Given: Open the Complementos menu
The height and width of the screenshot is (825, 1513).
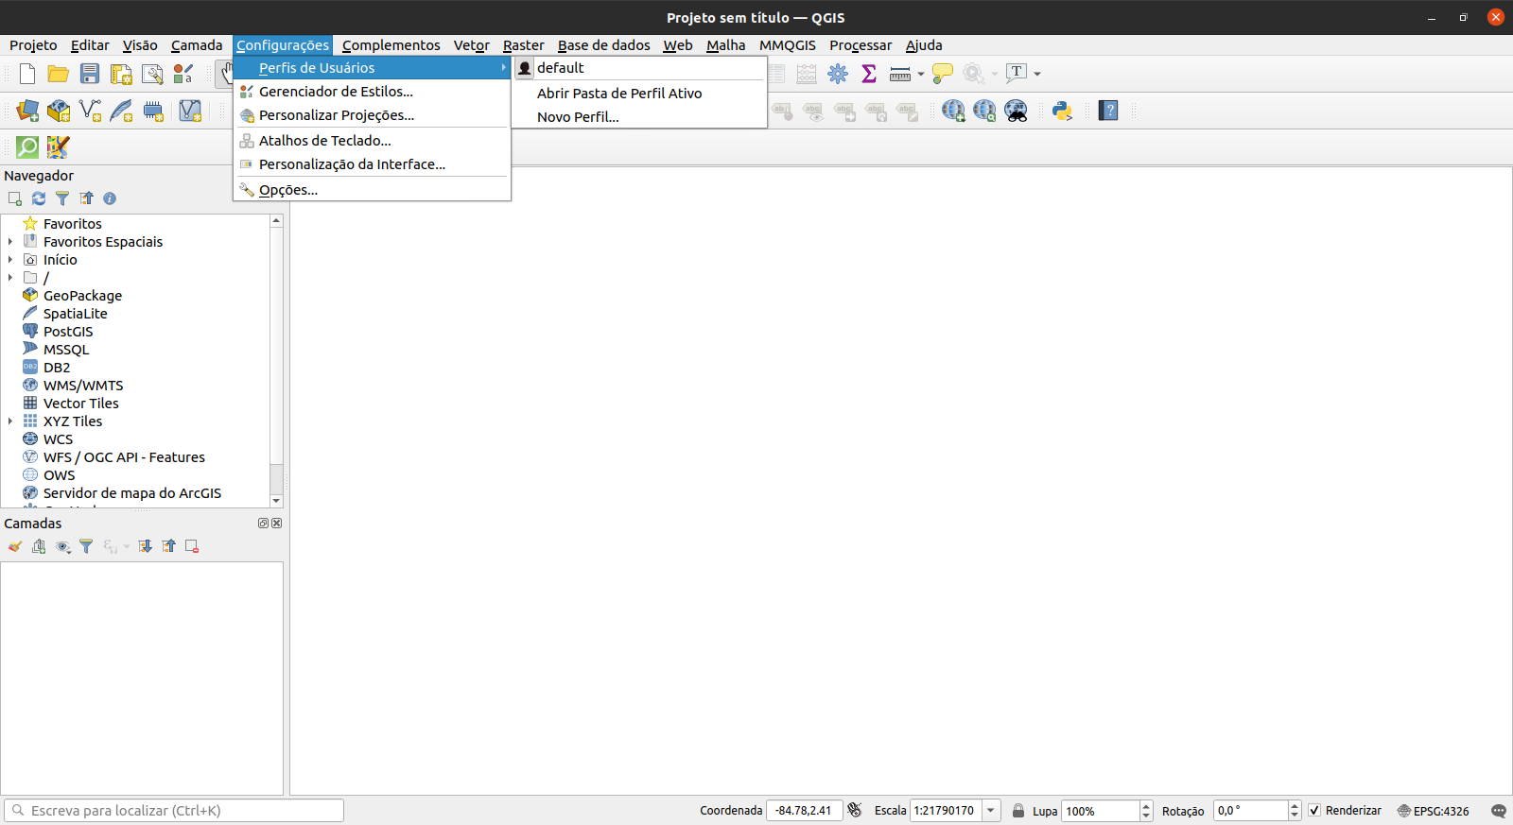Looking at the screenshot, I should click(x=391, y=45).
